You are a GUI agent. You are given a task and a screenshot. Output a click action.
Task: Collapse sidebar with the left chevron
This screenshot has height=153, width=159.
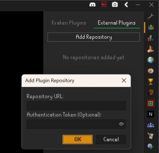click(126, 5)
